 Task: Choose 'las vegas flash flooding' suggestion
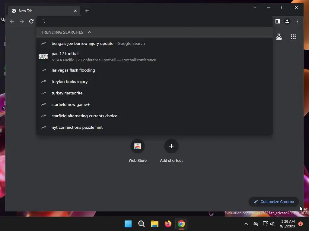154,70
